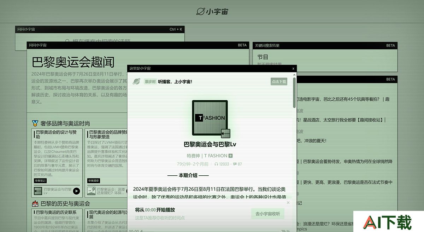The height and width of the screenshot is (232, 424).
Task: Close the 这里是小宇宙 popup window
Action: coord(293,68)
